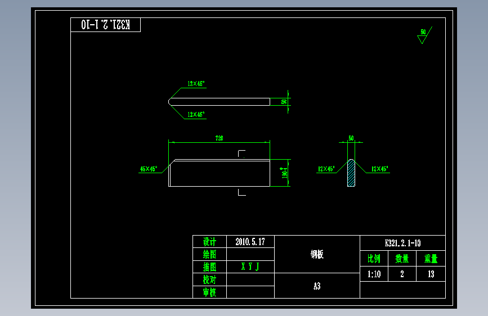Select the 校对 cell in title block
Image resolution: width=488 pixels, height=316 pixels.
pyautogui.click(x=210, y=279)
